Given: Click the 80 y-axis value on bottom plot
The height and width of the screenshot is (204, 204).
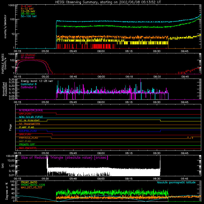Looking at the screenshot, I should point(13,185).
